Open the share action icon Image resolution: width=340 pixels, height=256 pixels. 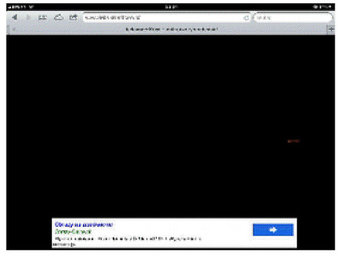(73, 17)
